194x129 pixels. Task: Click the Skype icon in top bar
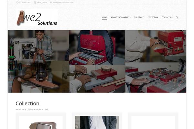click(x=35, y=2)
